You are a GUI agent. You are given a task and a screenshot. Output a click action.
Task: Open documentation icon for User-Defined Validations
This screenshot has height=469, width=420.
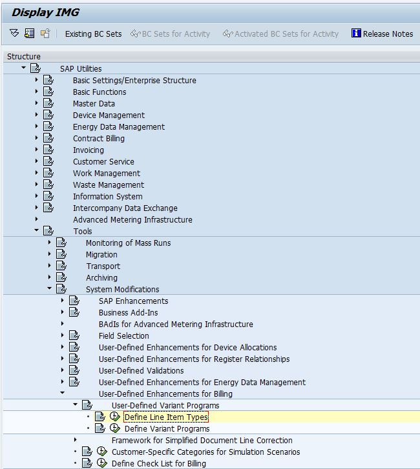pos(74,370)
